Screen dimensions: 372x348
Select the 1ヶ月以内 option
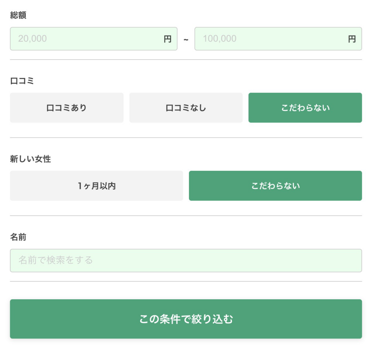tap(96, 186)
